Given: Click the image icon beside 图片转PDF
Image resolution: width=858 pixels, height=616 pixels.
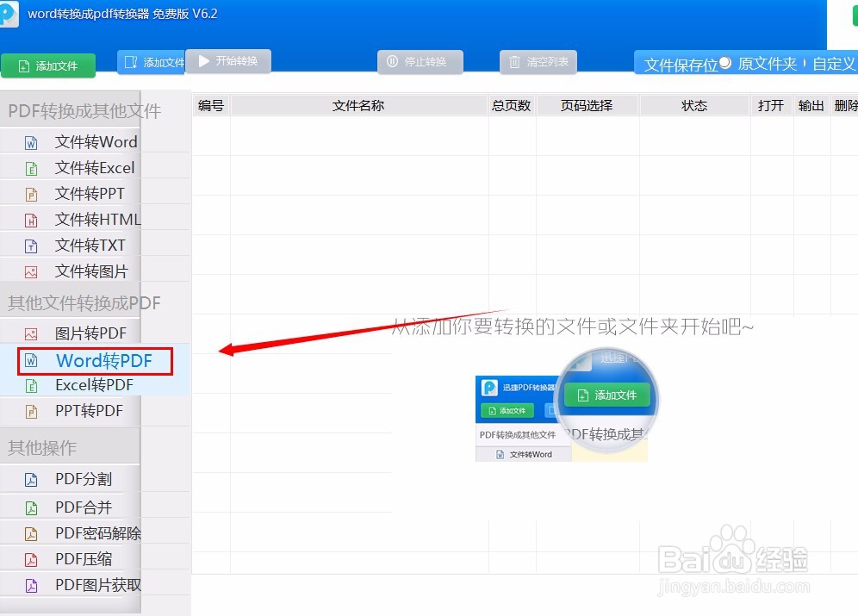Looking at the screenshot, I should 31,333.
